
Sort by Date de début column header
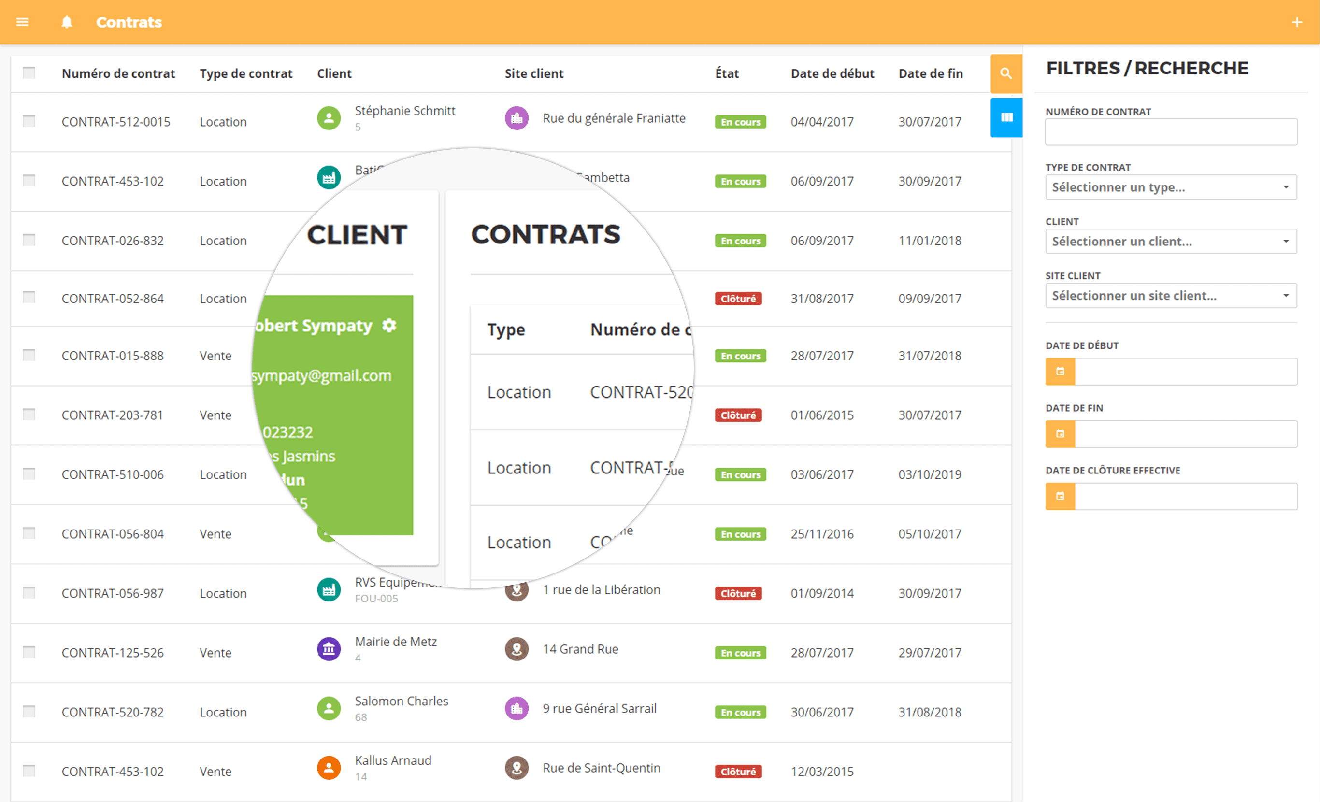(x=832, y=73)
